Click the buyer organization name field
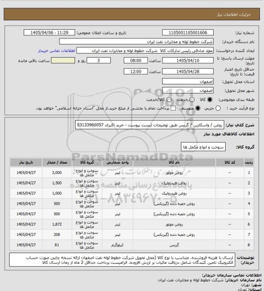This screenshot has height=291, width=264. pyautogui.click(x=136, y=41)
